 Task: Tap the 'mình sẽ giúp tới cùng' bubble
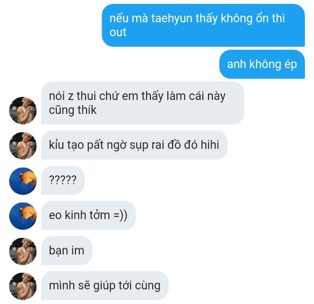click(105, 286)
